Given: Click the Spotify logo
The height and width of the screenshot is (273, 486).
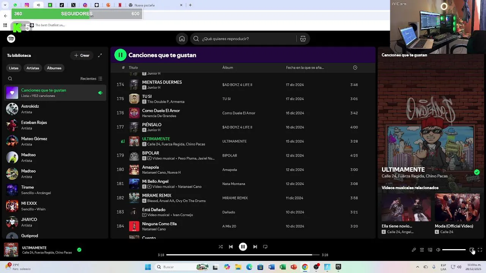Looking at the screenshot, I should (x=11, y=39).
